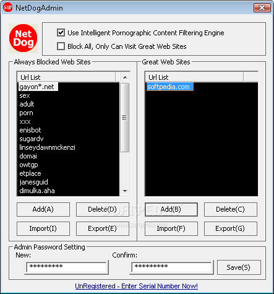Viewport: 274px width, 294px height.
Task: Select the 'janesguid' blocked entry
Action: [33, 182]
